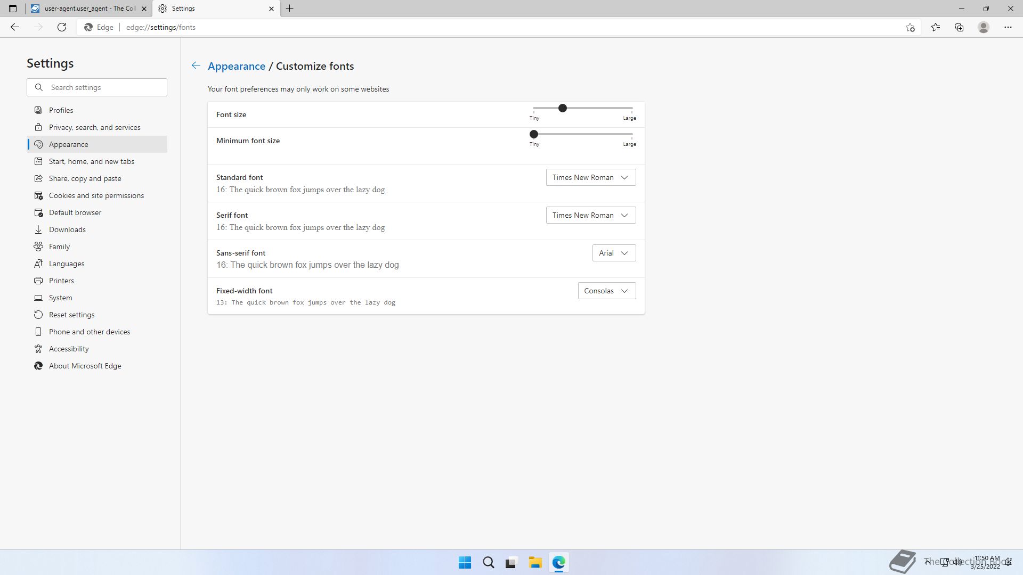Viewport: 1023px width, 575px height.
Task: Open File Explorer from the taskbar
Action: click(535, 562)
